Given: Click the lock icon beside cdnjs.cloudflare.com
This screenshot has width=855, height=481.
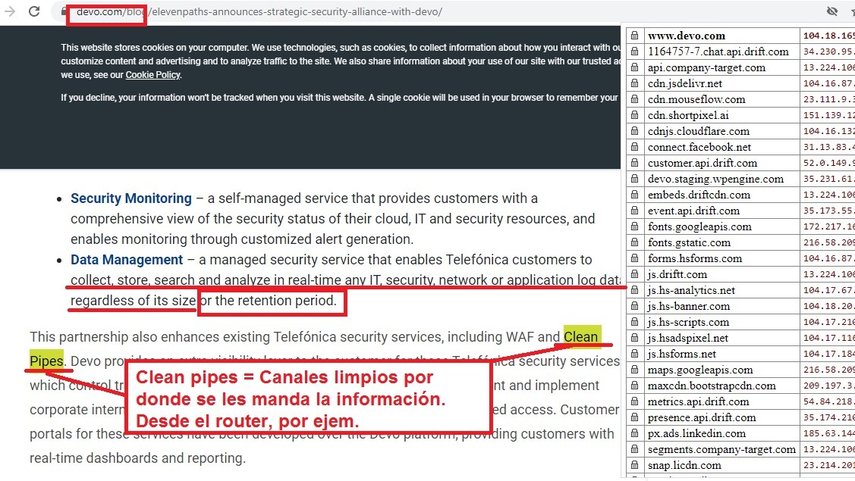Looking at the screenshot, I should point(635,131).
